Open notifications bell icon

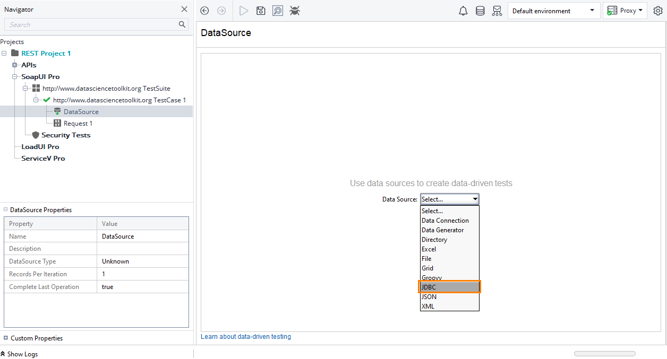(x=463, y=11)
